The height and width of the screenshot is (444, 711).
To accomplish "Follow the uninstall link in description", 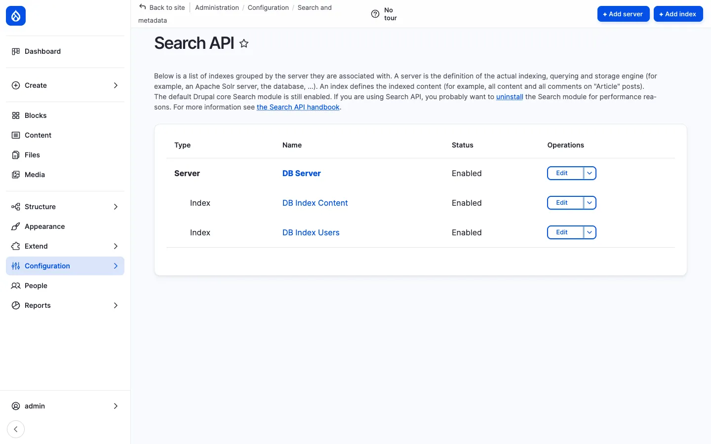I will 510,97.
